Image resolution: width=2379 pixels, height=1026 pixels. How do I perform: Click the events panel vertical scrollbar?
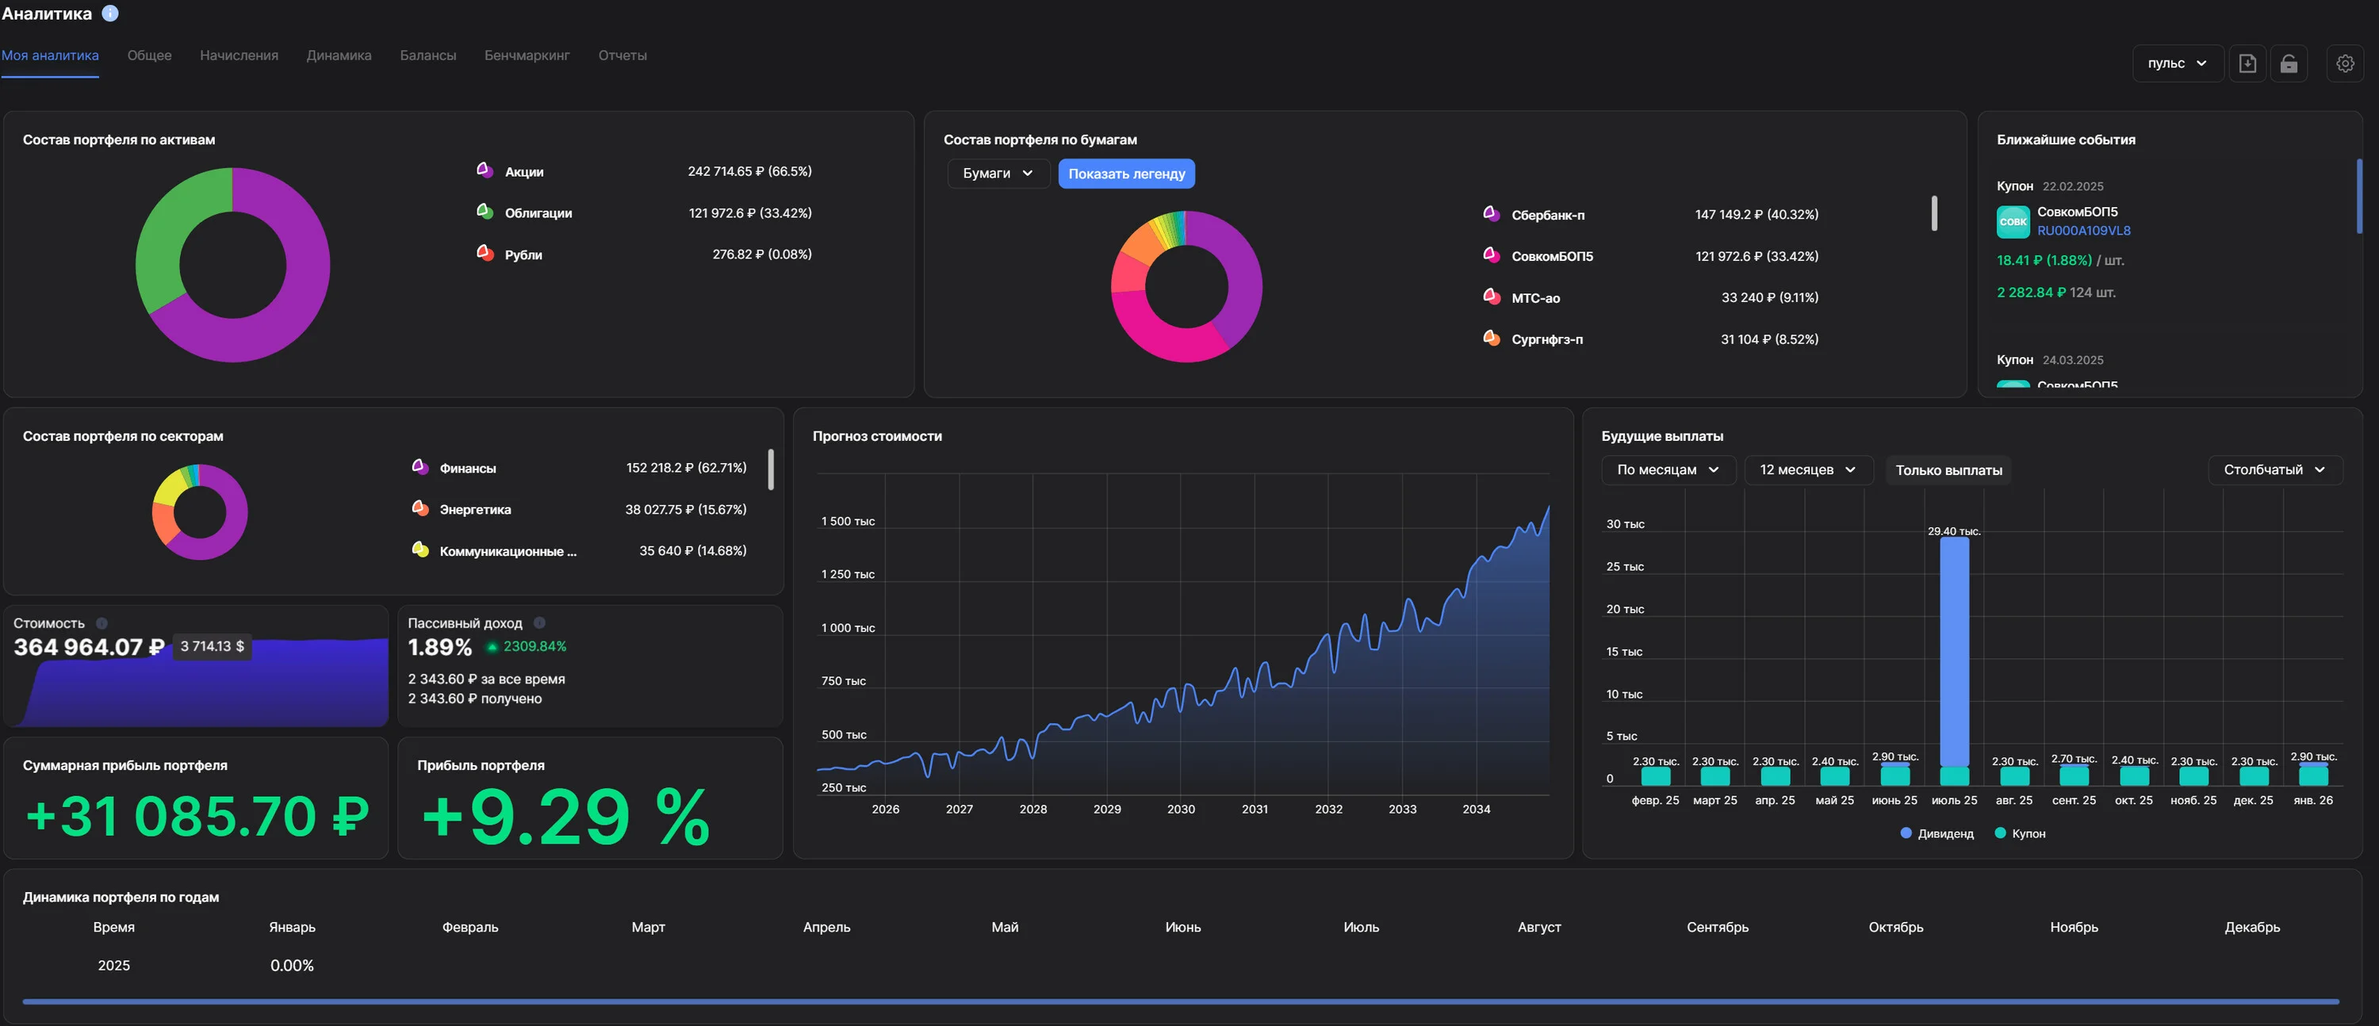(x=2360, y=197)
